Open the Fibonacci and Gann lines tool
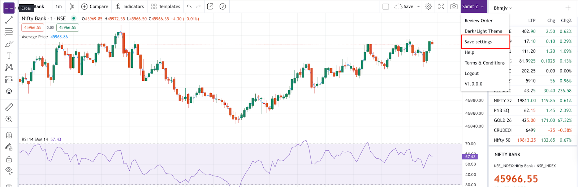The image size is (578, 187). [x=9, y=32]
